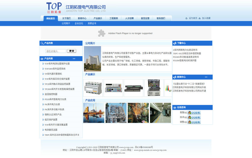
Task: Click the 加入收藏 link
Action: [x=206, y=18]
